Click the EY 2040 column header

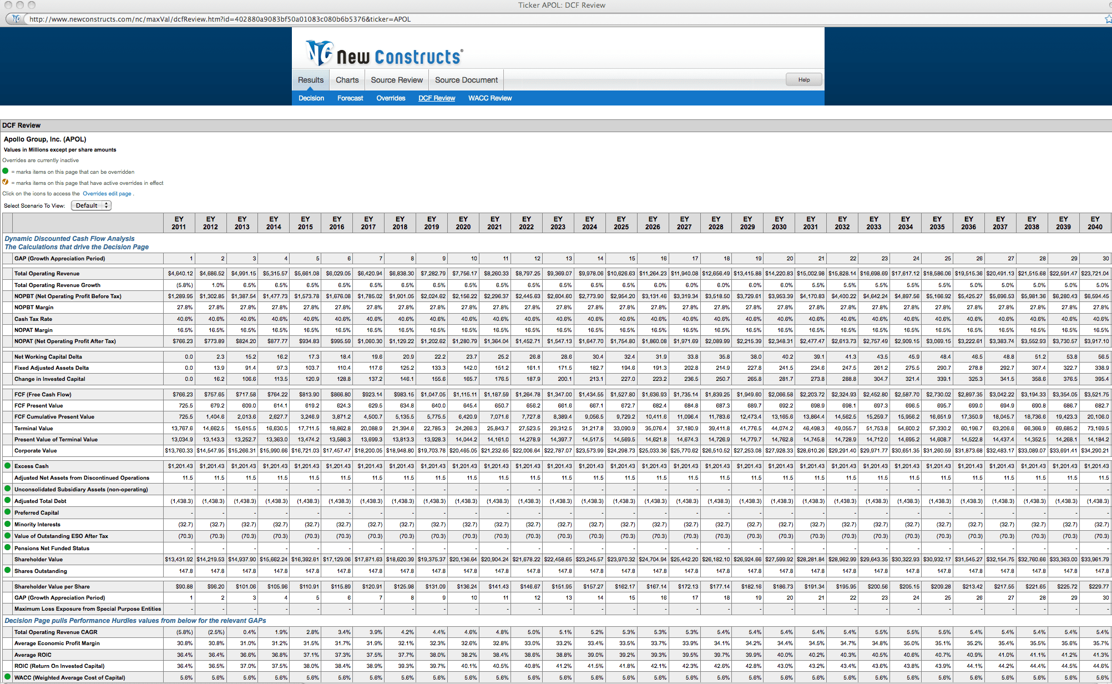(x=1095, y=223)
